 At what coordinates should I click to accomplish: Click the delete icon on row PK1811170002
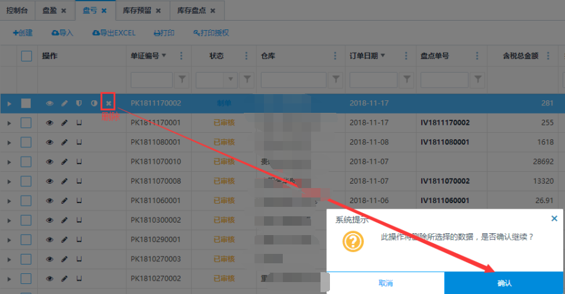[x=108, y=103]
